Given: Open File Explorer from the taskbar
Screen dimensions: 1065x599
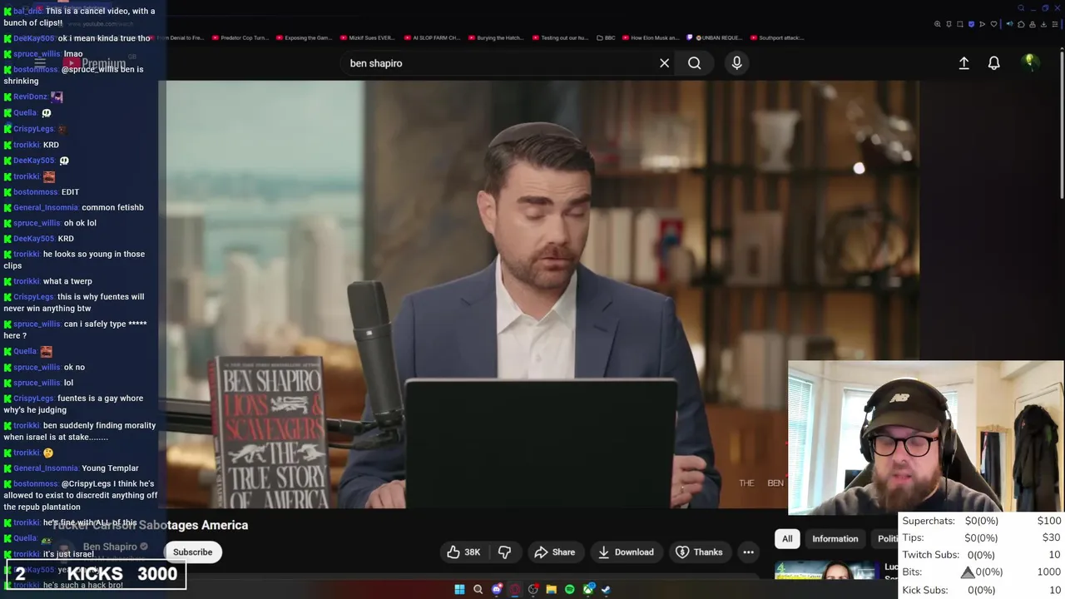Looking at the screenshot, I should pos(552,589).
